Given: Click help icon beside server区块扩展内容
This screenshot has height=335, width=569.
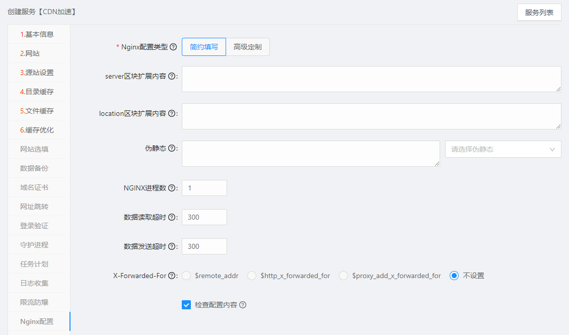Looking at the screenshot, I should 172,76.
